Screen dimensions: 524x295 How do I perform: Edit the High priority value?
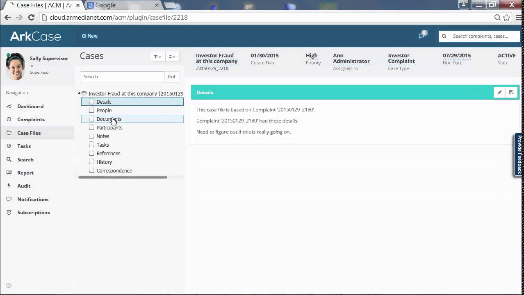pos(312,56)
